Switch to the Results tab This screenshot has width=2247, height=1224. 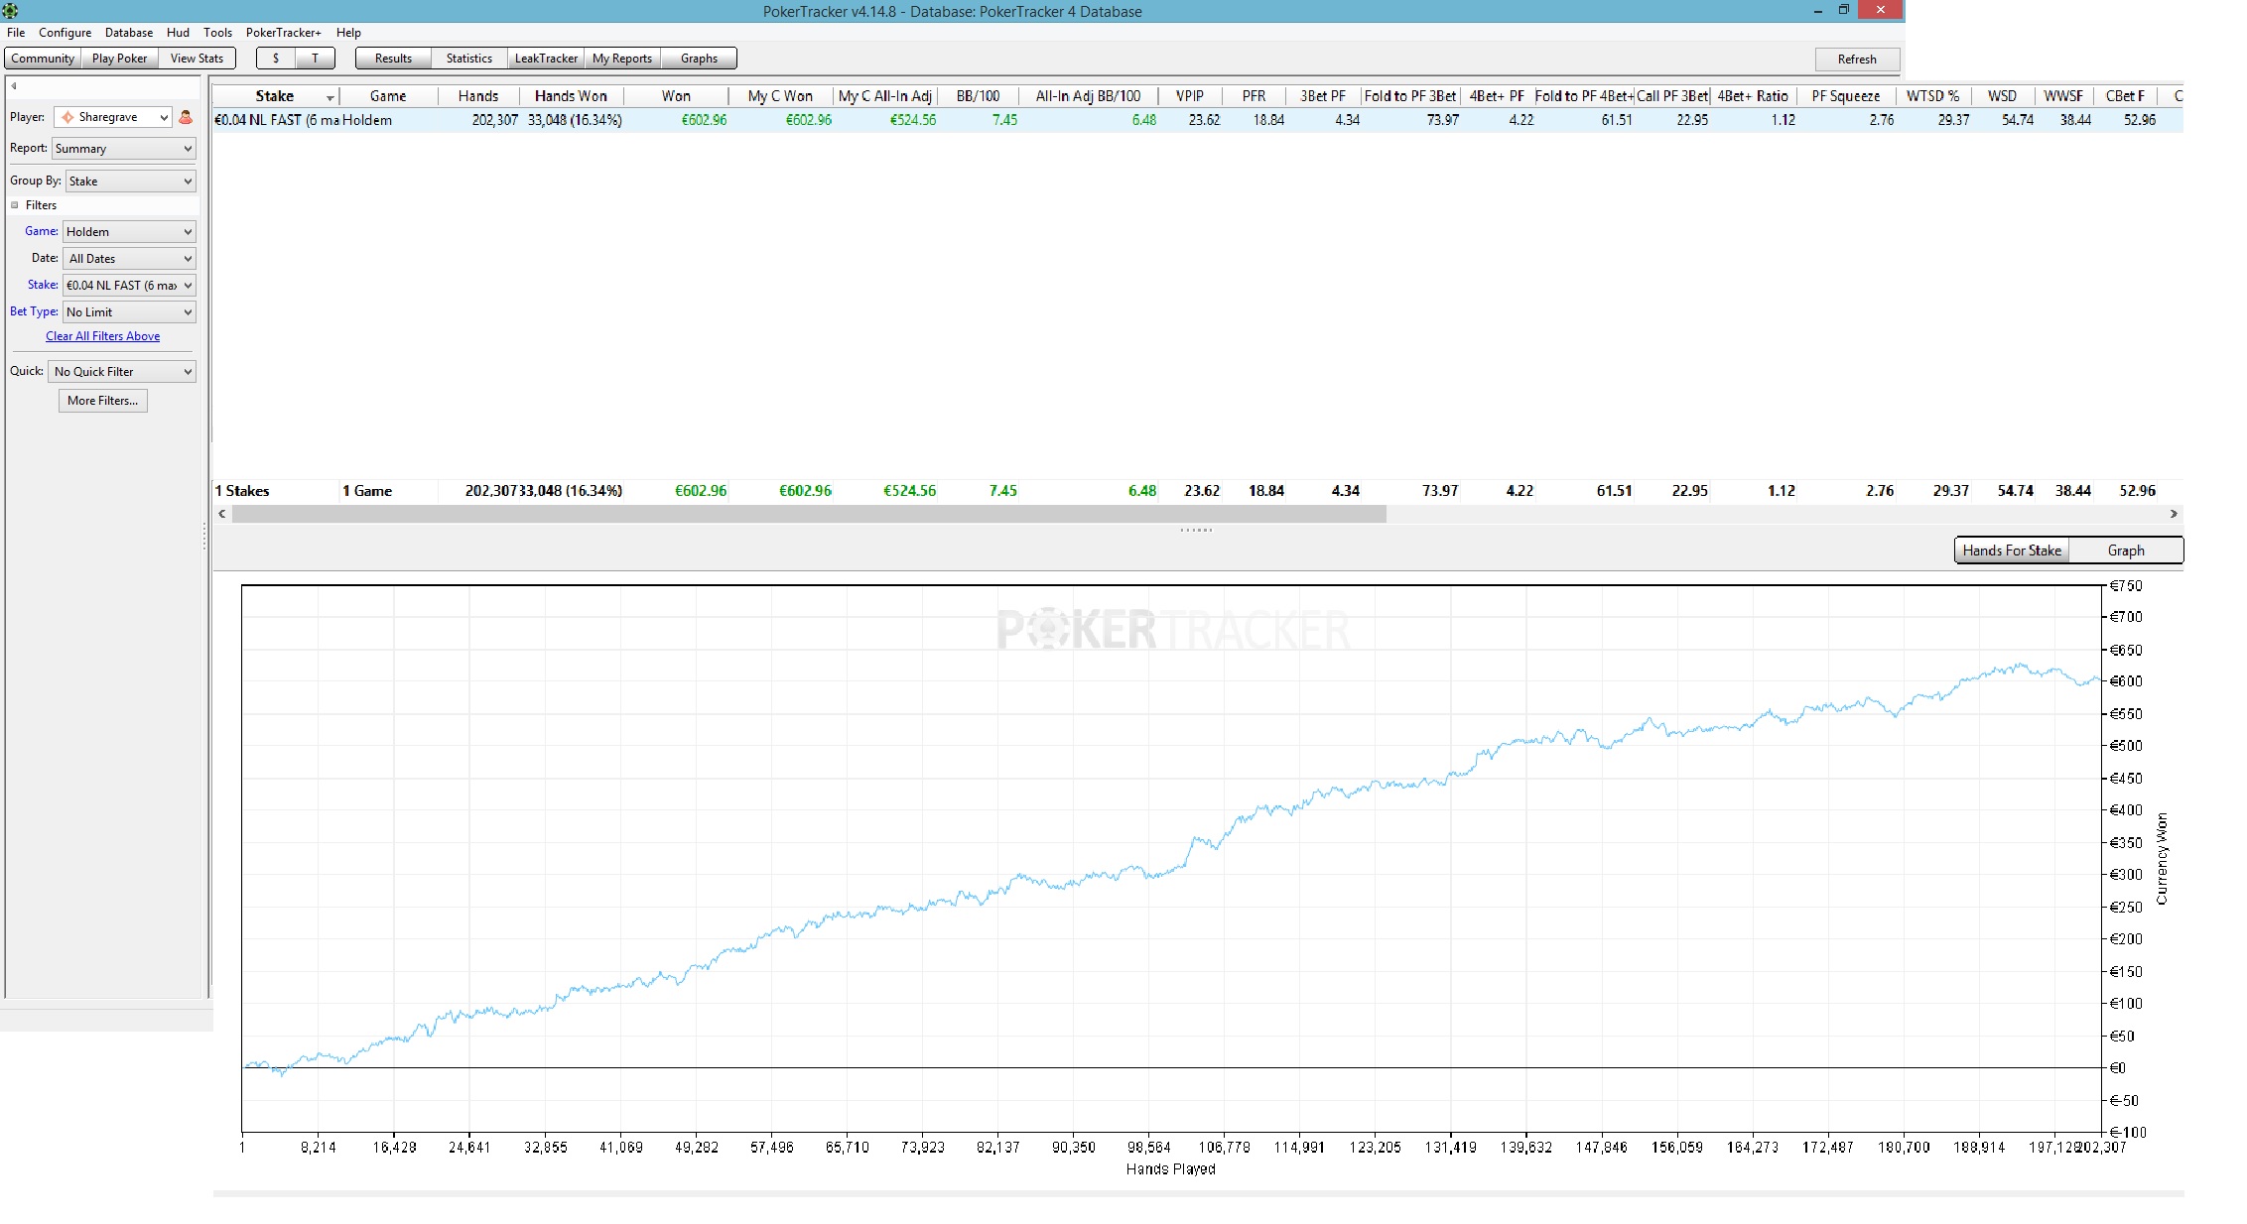[x=393, y=59]
